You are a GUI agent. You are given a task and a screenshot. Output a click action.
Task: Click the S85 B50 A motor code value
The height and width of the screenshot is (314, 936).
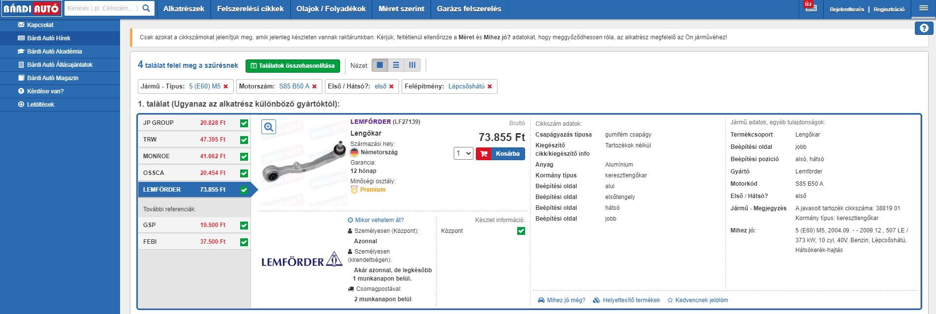(x=809, y=184)
